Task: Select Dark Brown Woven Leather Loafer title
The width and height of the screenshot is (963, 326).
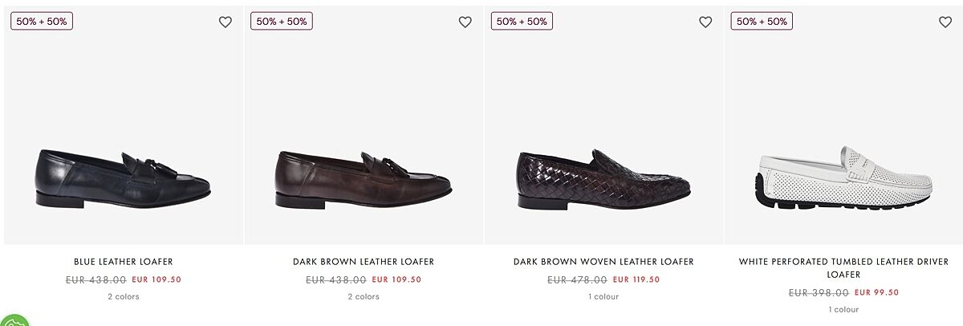Action: (603, 262)
